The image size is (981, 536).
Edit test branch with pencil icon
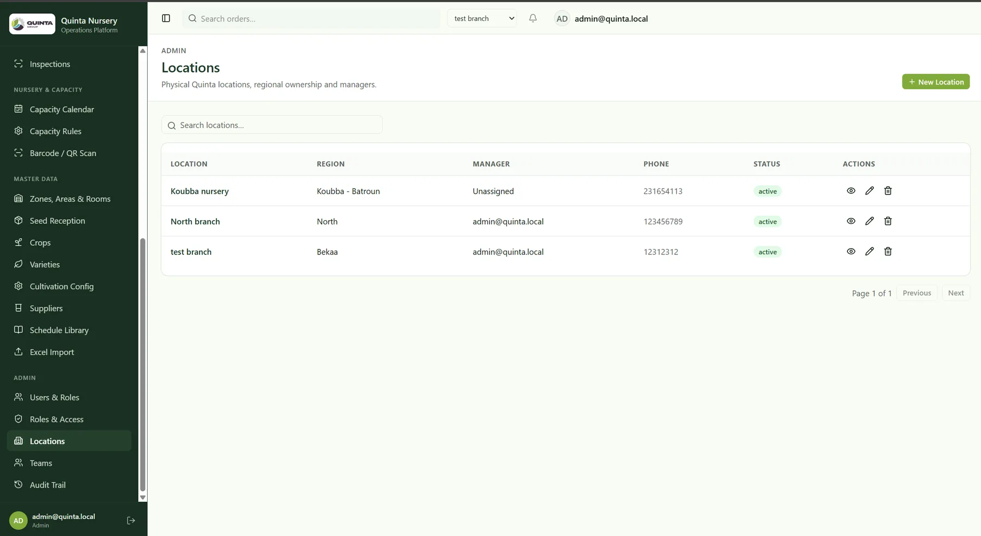tap(869, 252)
